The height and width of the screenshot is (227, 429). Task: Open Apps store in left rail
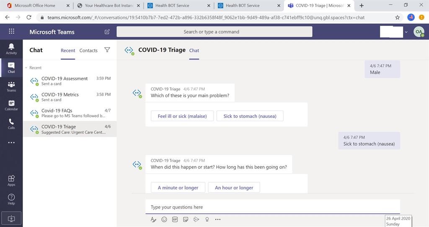pyautogui.click(x=11, y=181)
